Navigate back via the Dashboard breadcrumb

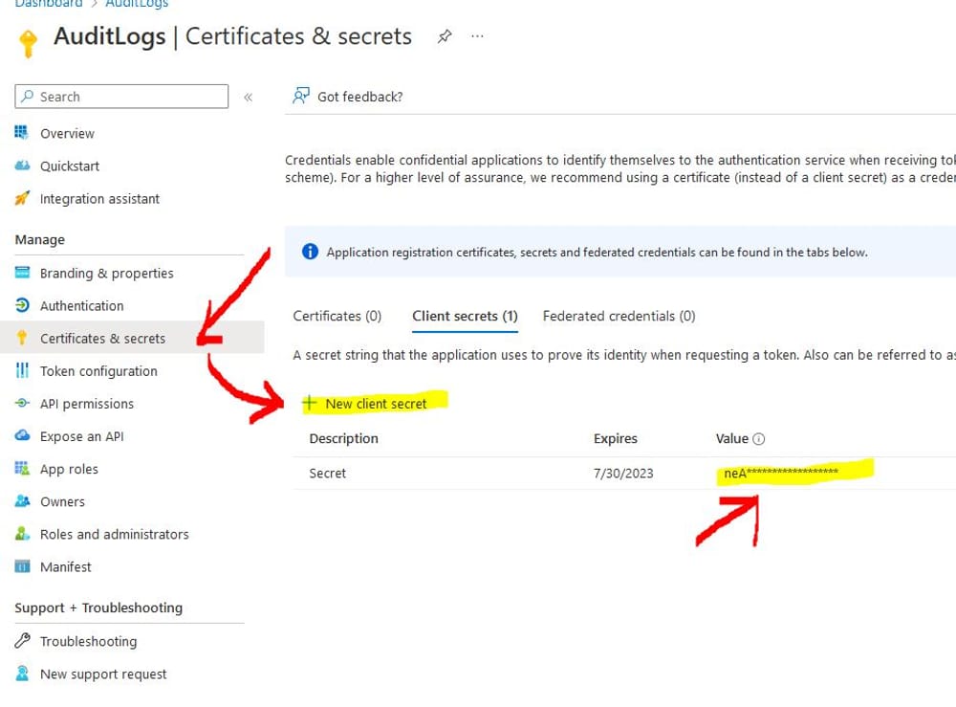coord(48,4)
